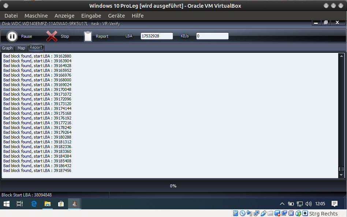Open Task View on taskbar
Image resolution: width=347 pixels, height=217 pixels.
(x=20, y=204)
